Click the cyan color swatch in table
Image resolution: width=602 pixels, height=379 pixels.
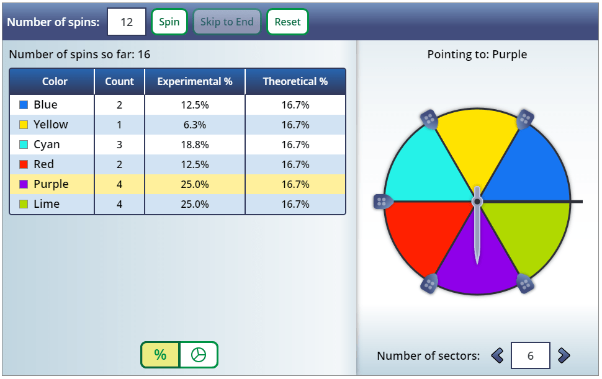(24, 145)
